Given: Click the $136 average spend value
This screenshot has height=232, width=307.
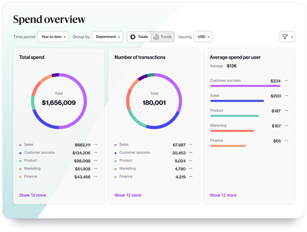Looking at the screenshot, I should tap(232, 66).
